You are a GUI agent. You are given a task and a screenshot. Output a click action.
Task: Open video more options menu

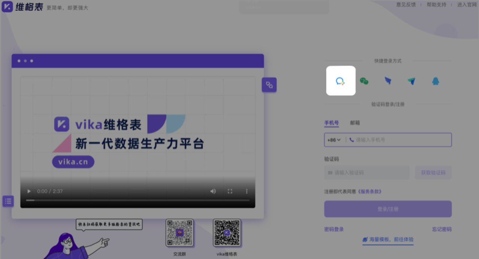tap(247, 191)
